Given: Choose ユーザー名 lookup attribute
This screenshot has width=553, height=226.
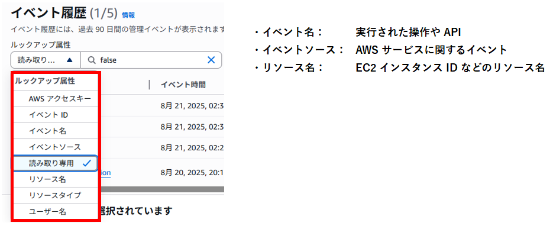Looking at the screenshot, I should [x=56, y=212].
